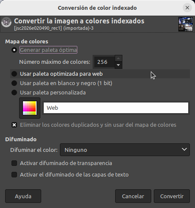The height and width of the screenshot is (208, 195).
Task: Close the Conversión de color indexado dialog
Action: click(187, 8)
